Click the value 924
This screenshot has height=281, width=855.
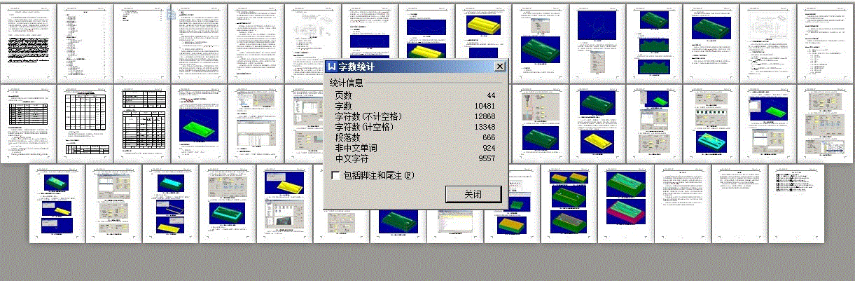point(488,148)
